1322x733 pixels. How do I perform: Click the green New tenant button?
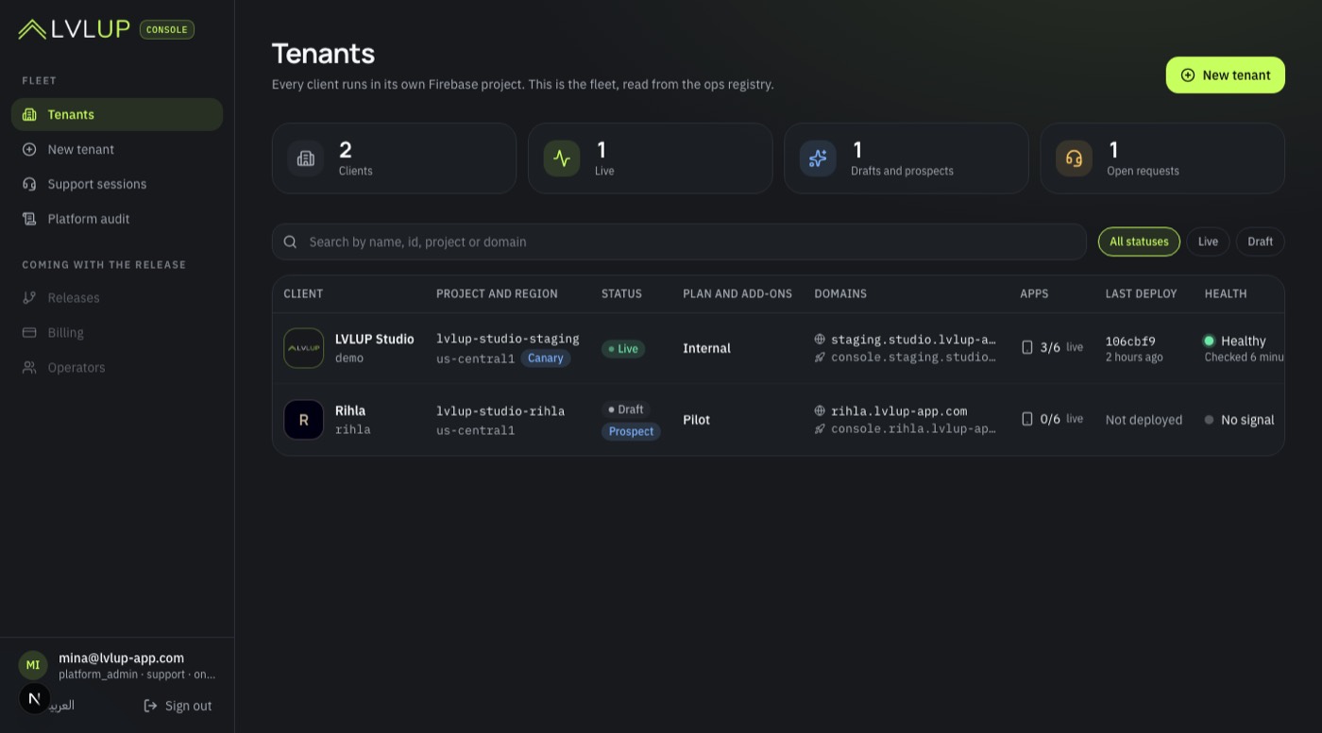tap(1226, 75)
